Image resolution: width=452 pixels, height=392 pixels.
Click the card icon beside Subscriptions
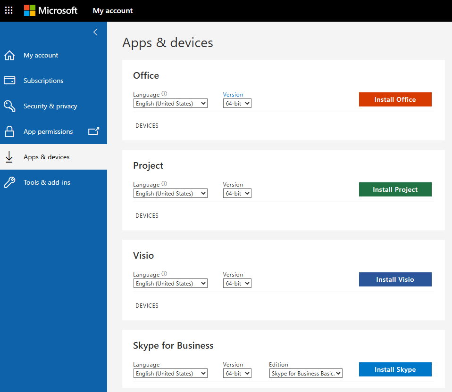9,81
